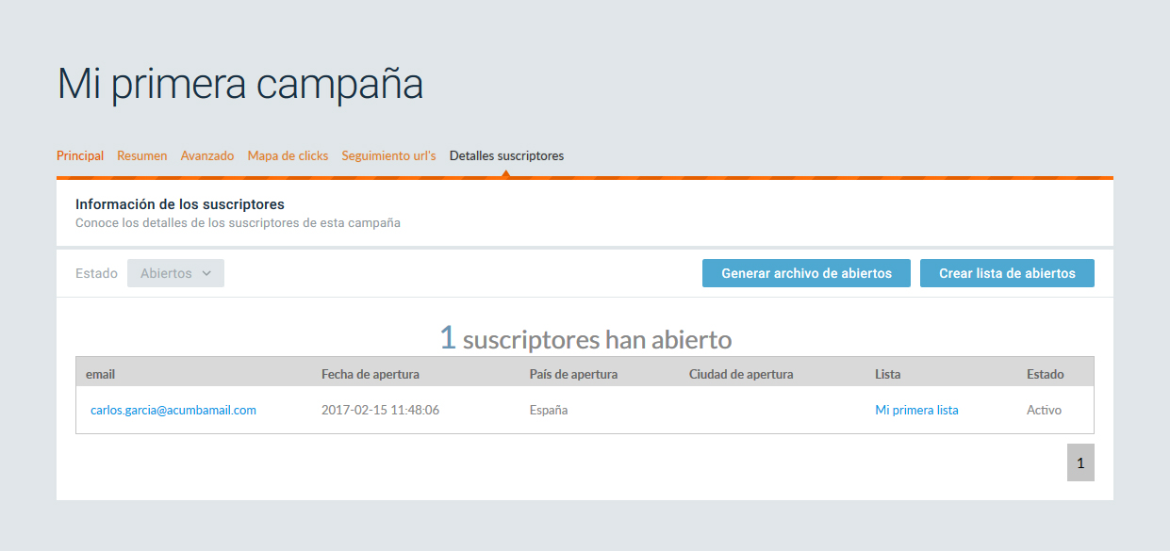Open subscriber carlos.garcia@acumbamail.com link
Viewport: 1170px width, 551px height.
pyautogui.click(x=173, y=410)
